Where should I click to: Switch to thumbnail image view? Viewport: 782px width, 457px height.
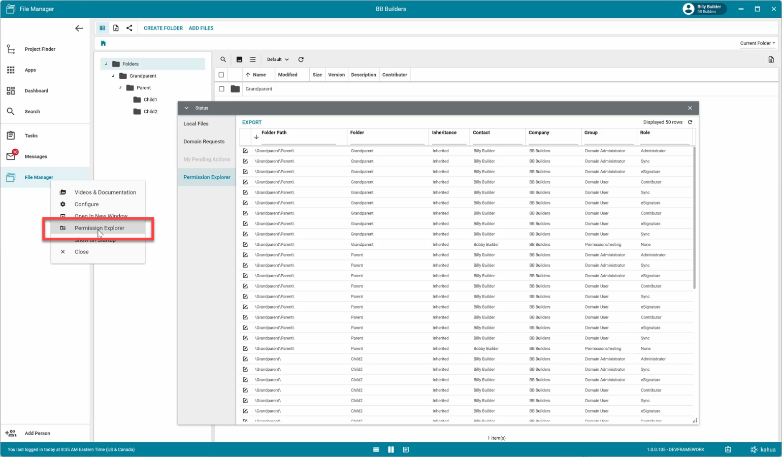tap(239, 59)
